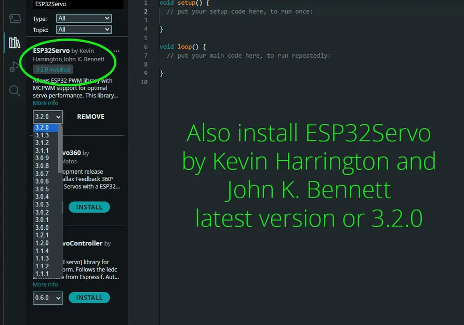
Task: Select version 3.0.7 in list
Action: (46, 174)
